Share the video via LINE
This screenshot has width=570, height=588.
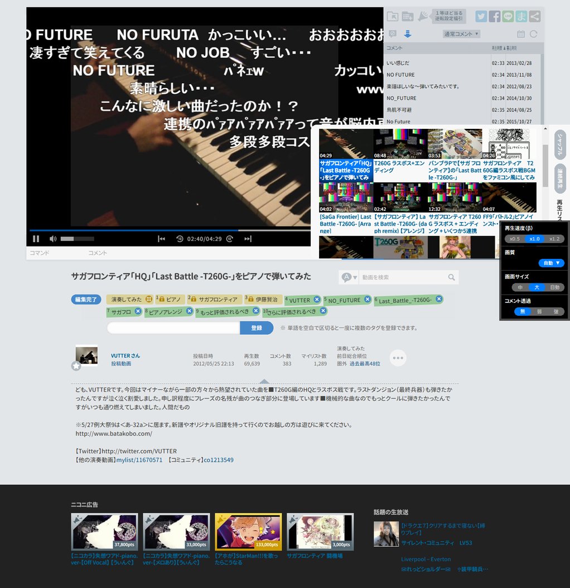(508, 16)
